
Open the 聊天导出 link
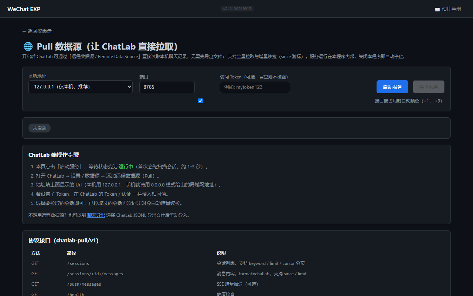pyautogui.click(x=96, y=215)
